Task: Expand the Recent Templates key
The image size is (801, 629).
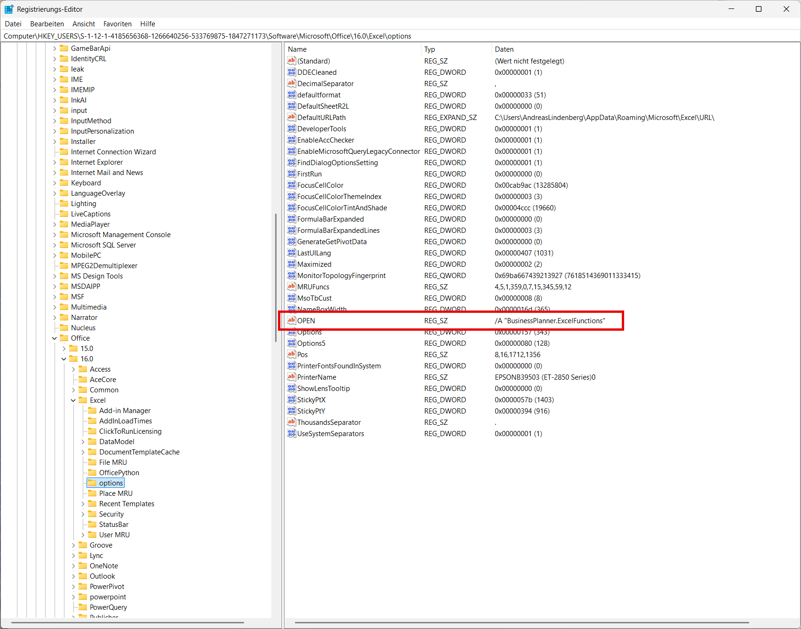Action: click(83, 504)
